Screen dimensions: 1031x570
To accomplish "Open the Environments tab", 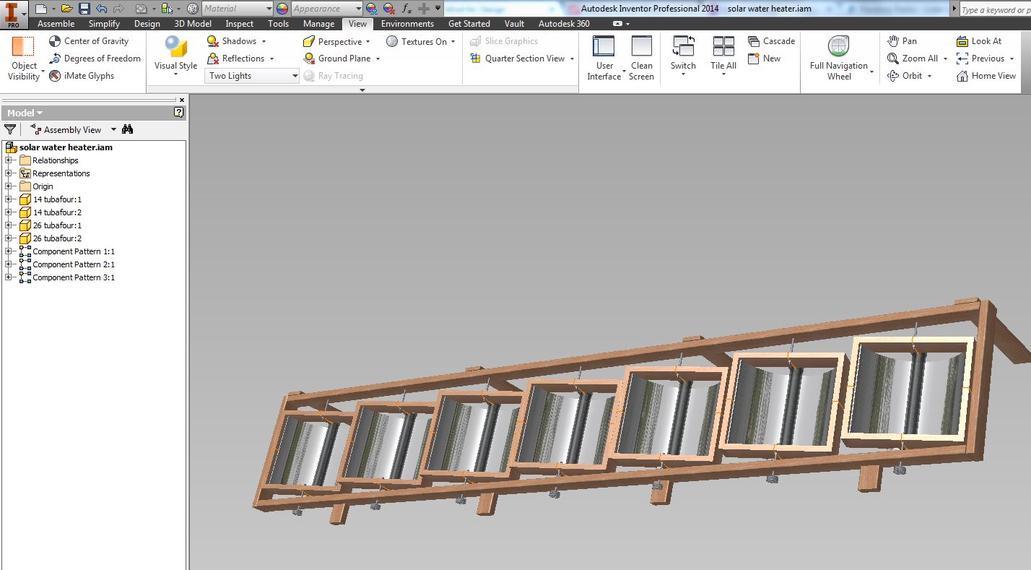I will click(x=407, y=24).
